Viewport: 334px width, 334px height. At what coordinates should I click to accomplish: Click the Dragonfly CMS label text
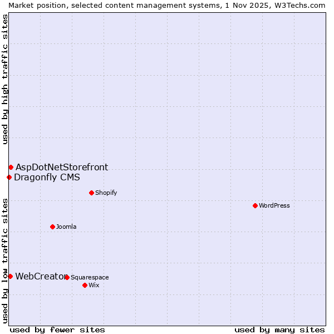pyautogui.click(x=47, y=178)
